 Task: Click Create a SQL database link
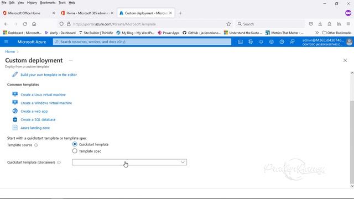[x=38, y=119]
